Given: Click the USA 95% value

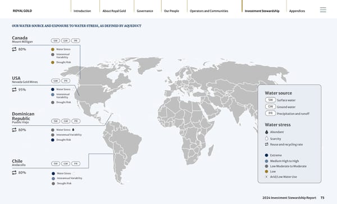Looking at the screenshot, I should click(22, 90).
